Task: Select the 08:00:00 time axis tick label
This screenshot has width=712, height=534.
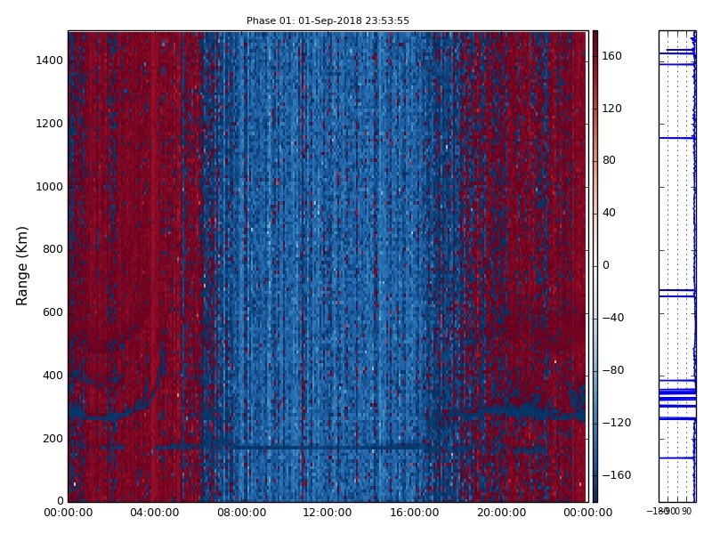Action: [x=241, y=513]
